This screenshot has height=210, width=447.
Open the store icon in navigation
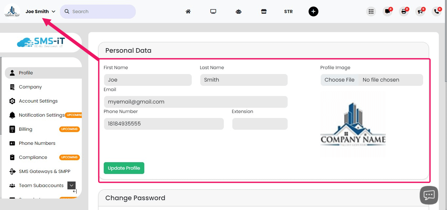pyautogui.click(x=264, y=11)
